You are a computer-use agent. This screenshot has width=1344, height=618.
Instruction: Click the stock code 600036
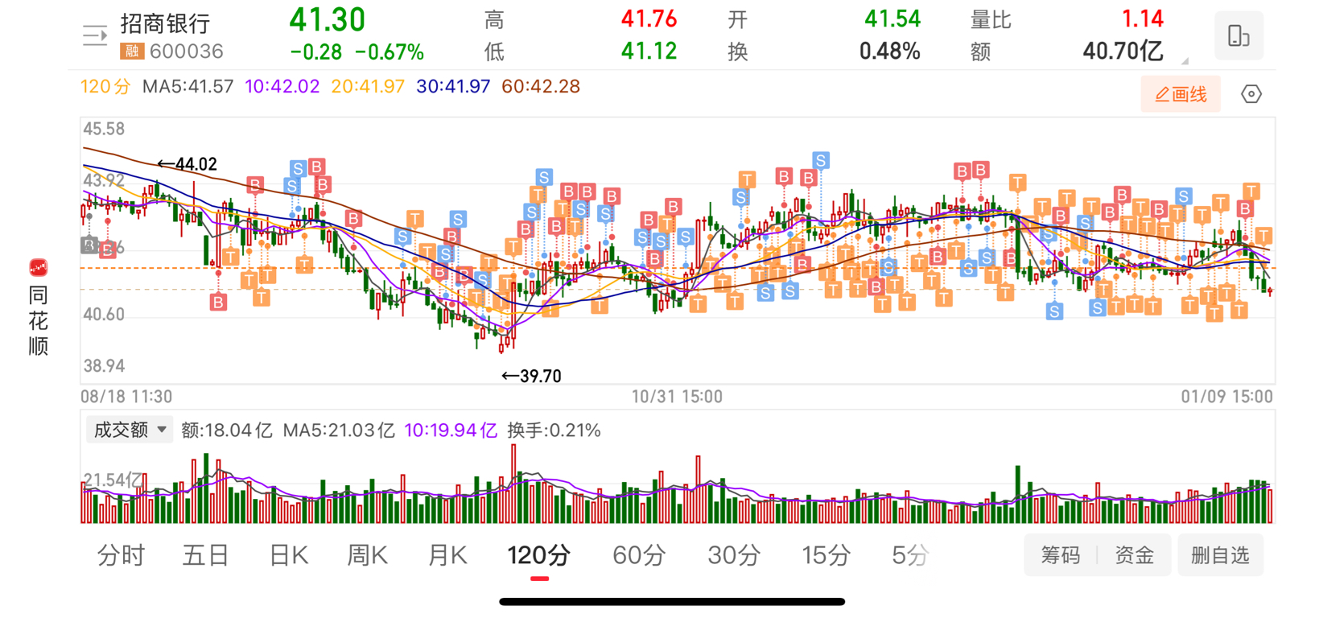click(x=187, y=51)
